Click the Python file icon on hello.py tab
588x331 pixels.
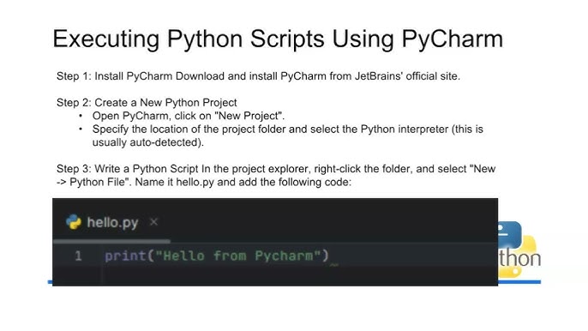pos(74,222)
